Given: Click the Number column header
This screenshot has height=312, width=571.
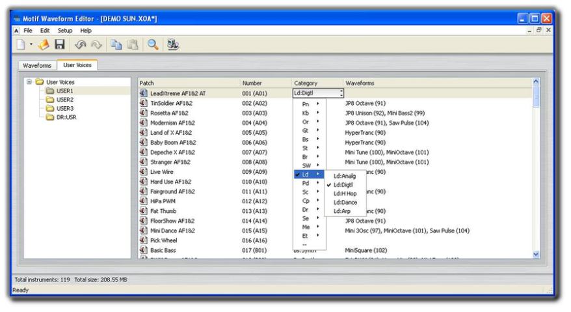Looking at the screenshot, I should point(266,83).
